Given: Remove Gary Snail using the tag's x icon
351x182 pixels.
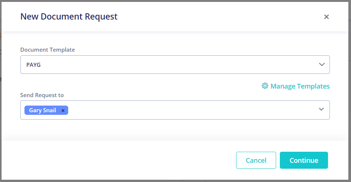Looking at the screenshot, I should click(63, 110).
